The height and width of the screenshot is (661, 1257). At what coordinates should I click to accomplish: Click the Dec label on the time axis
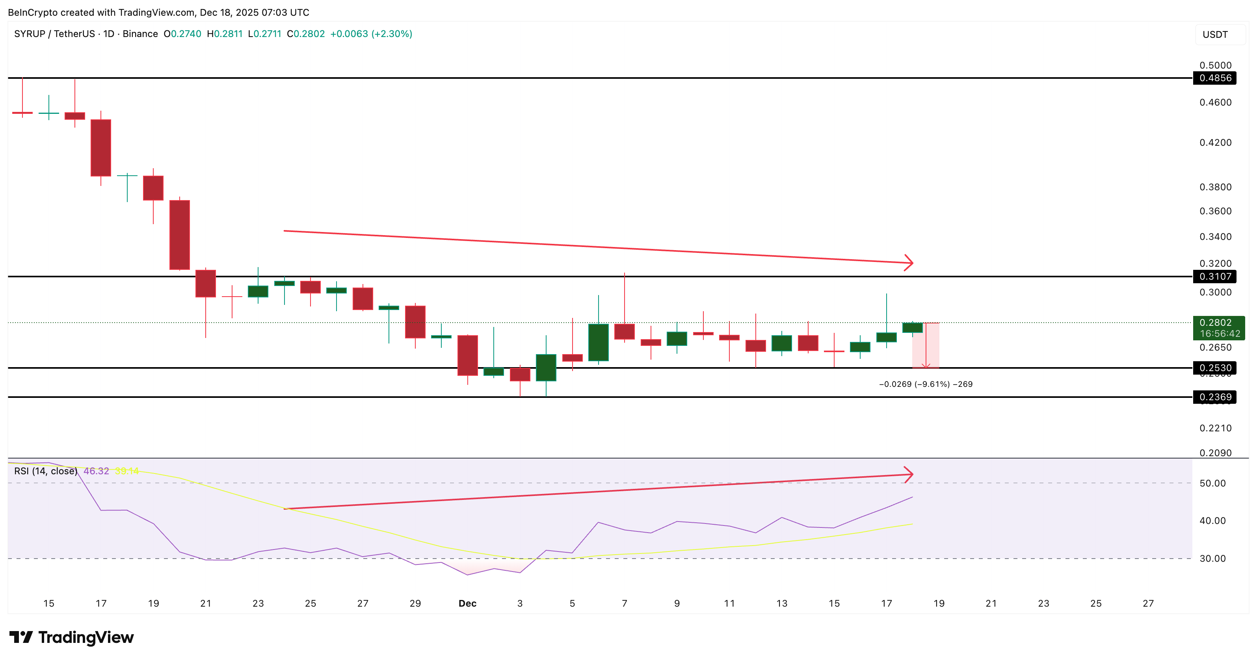[467, 603]
